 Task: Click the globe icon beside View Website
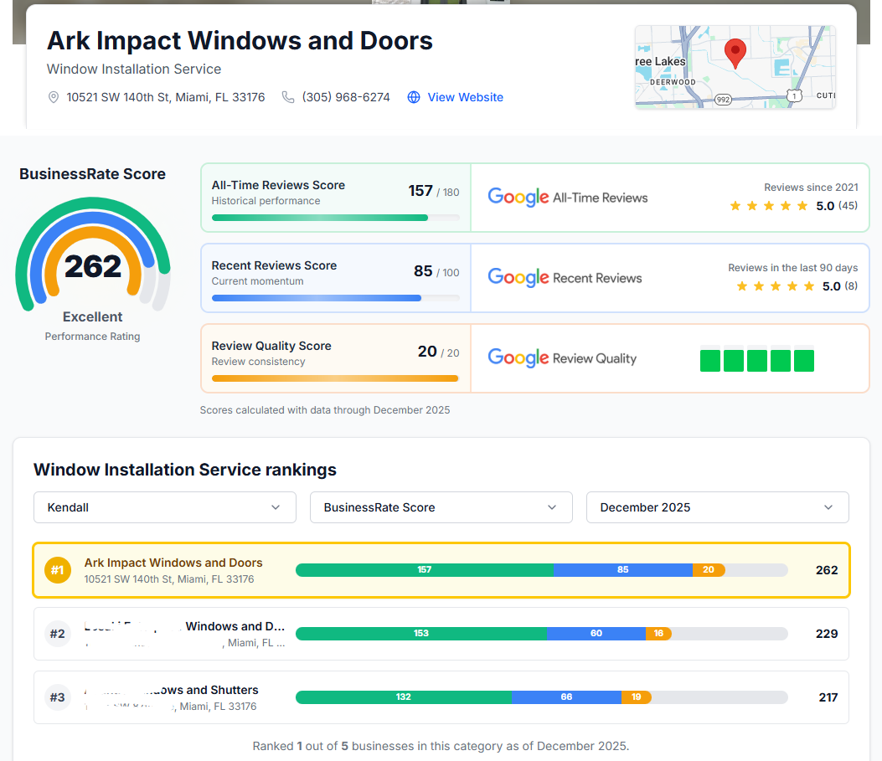pyautogui.click(x=414, y=97)
